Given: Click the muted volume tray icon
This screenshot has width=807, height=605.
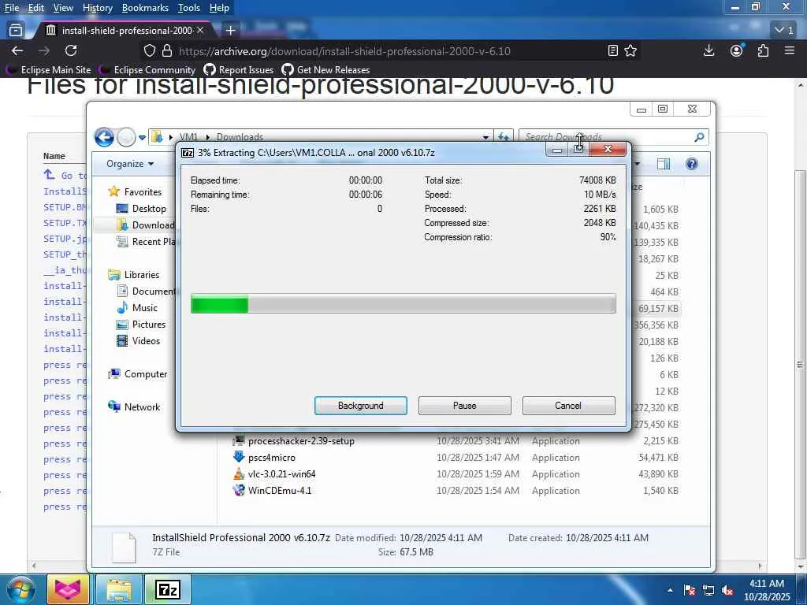Looking at the screenshot, I should click(727, 590).
